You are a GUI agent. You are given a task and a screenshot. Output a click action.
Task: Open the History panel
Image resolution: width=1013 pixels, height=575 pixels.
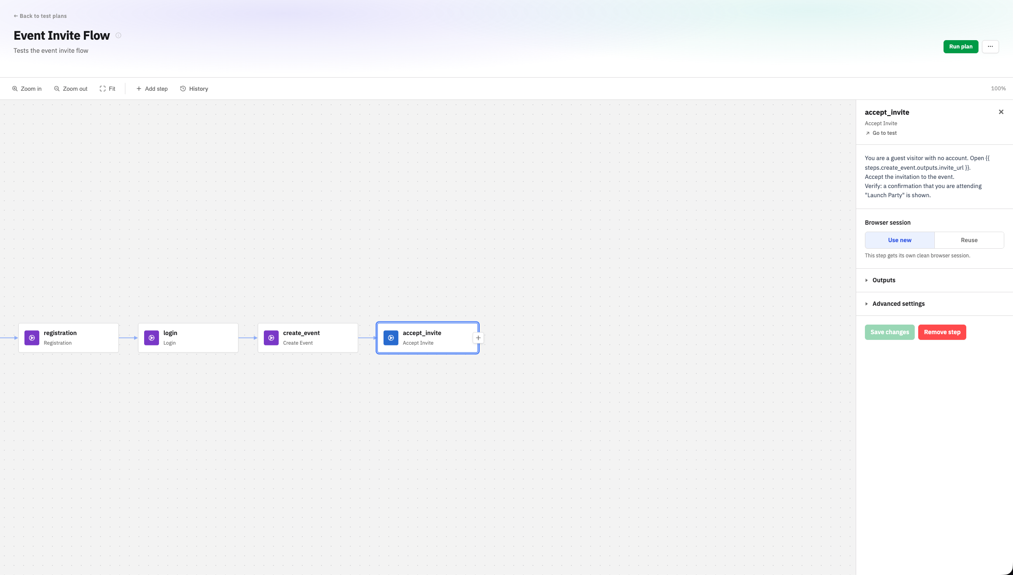pos(194,89)
